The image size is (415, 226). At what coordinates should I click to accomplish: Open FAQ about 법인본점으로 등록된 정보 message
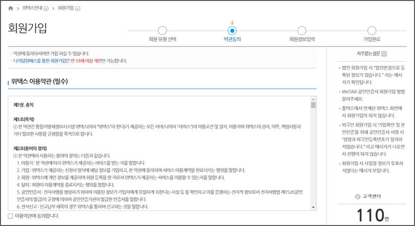pos(373,75)
